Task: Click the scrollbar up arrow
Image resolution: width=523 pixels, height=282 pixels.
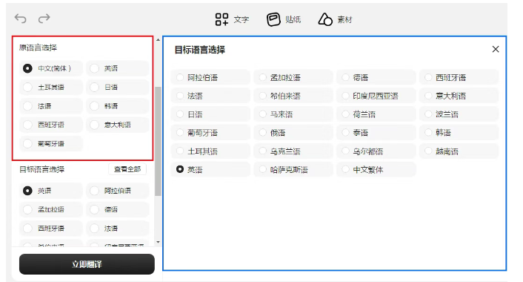Action: pos(158,40)
